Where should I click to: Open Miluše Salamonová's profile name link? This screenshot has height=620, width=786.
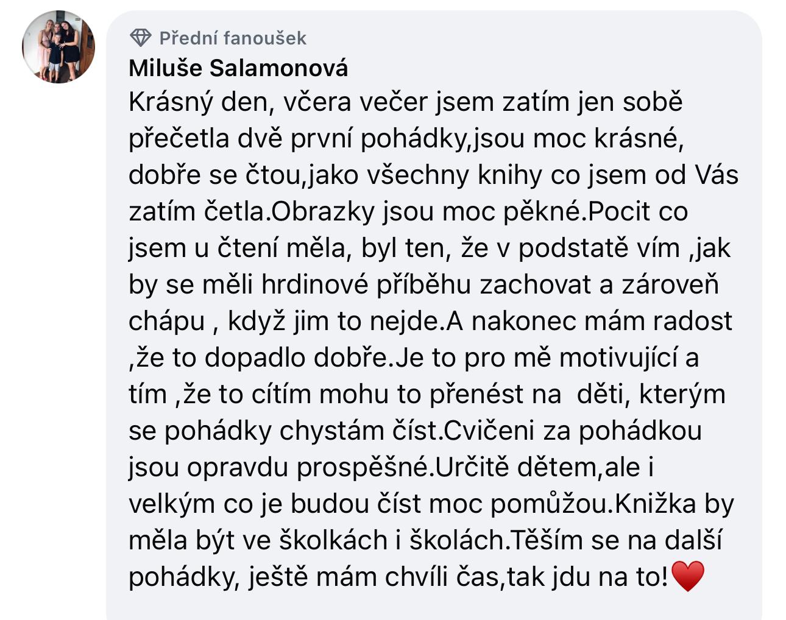(x=238, y=68)
